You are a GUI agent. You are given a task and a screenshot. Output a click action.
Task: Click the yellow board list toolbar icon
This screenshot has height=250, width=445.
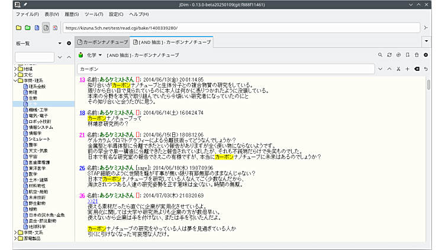click(18, 28)
